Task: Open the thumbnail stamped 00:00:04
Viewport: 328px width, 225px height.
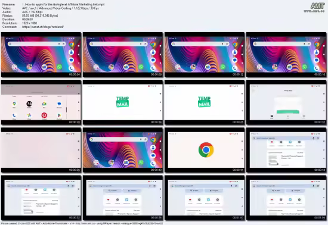Action: 41,55
